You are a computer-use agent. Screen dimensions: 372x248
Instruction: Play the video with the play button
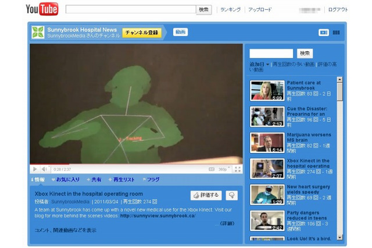(x=35, y=169)
